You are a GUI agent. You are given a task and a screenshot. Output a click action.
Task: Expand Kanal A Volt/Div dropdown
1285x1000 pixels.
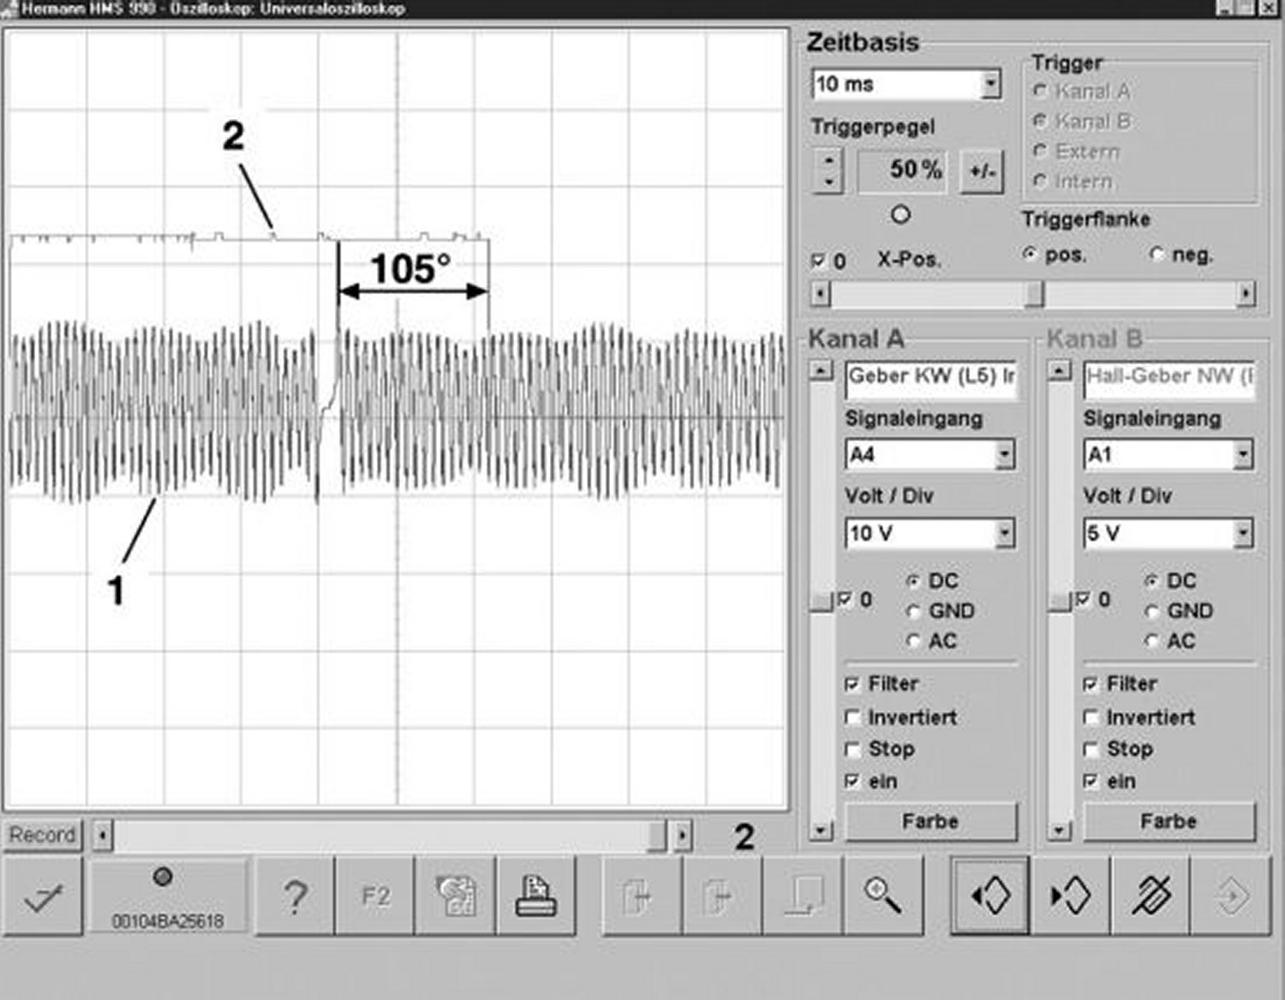point(1004,534)
